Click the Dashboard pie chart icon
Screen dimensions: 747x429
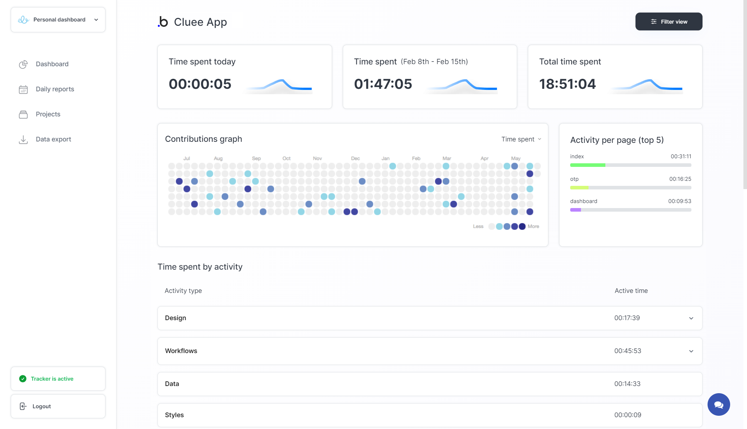click(x=23, y=64)
